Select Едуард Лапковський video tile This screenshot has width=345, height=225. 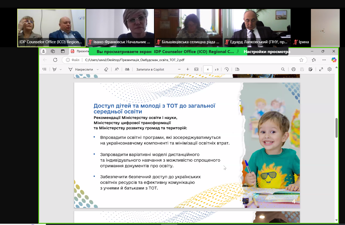coord(257,28)
